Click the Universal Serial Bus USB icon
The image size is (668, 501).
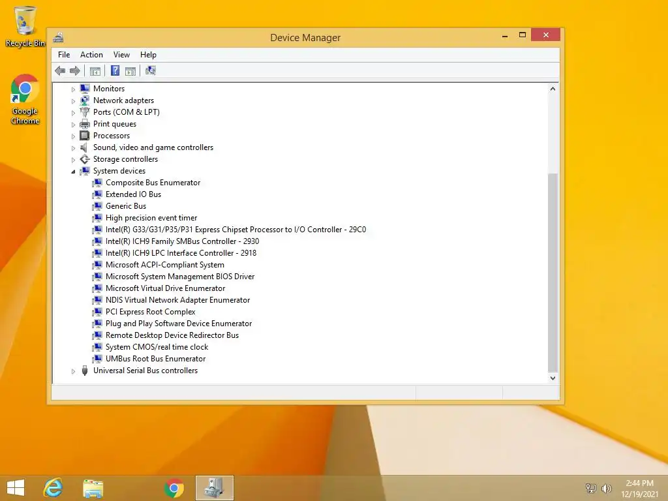85,371
